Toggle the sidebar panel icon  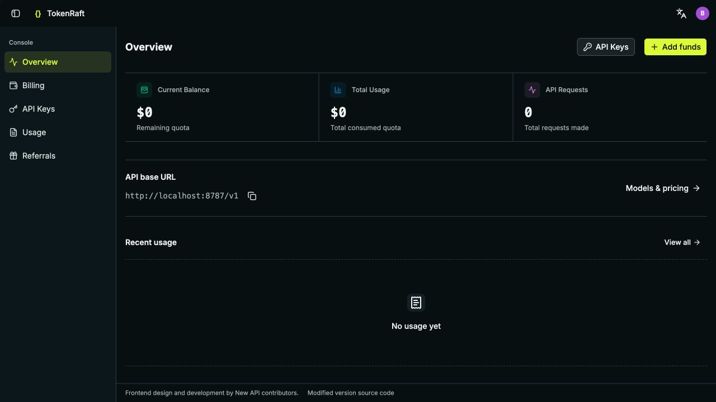pos(16,13)
